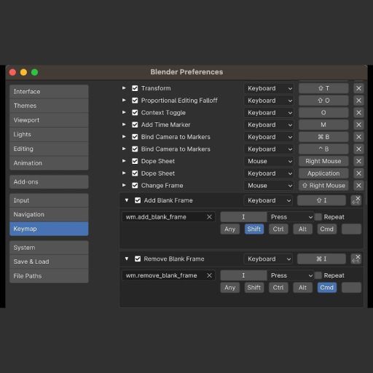This screenshot has width=373, height=373.
Task: Expand the Context Toggle entry
Action: (124, 112)
